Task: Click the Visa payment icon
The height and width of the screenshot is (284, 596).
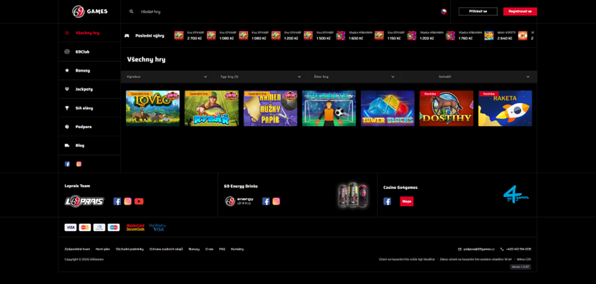Action: click(x=70, y=227)
